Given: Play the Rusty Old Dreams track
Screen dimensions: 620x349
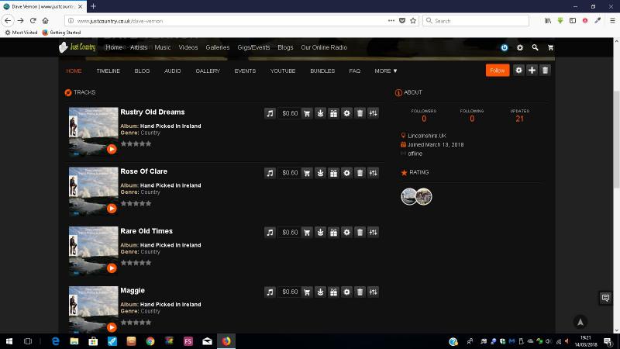Looking at the screenshot, I should tap(112, 149).
